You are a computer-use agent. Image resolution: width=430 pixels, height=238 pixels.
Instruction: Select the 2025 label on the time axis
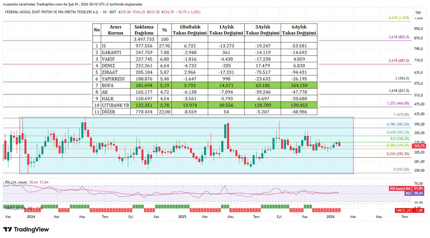coord(182,217)
